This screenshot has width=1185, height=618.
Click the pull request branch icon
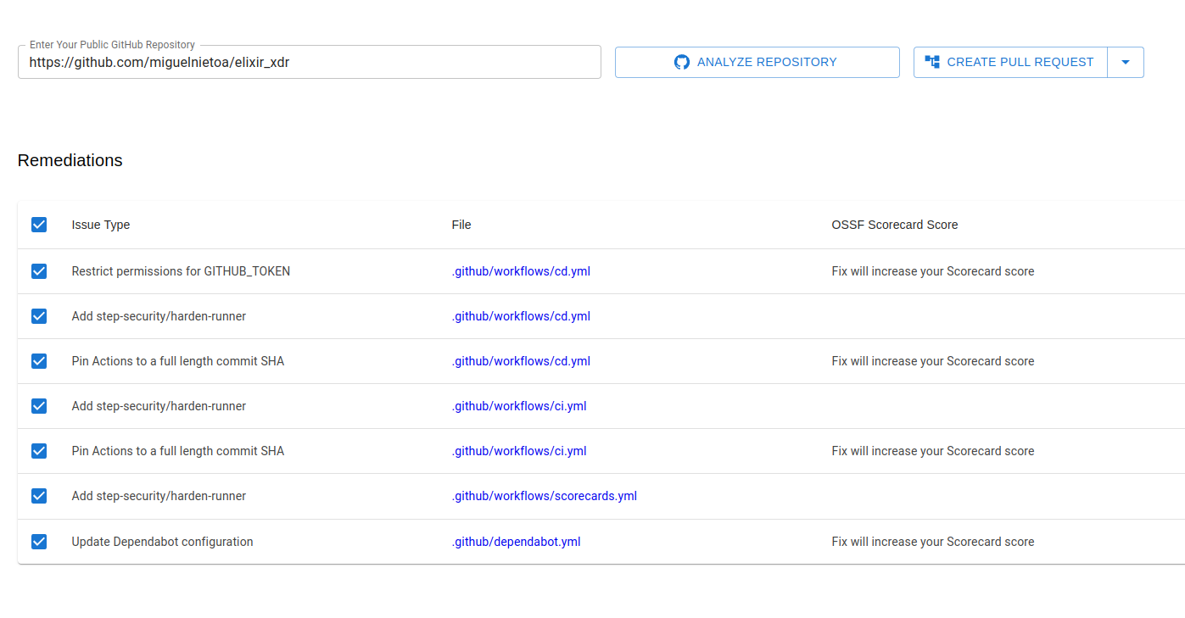931,61
